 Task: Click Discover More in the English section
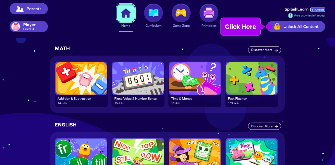(x=265, y=126)
